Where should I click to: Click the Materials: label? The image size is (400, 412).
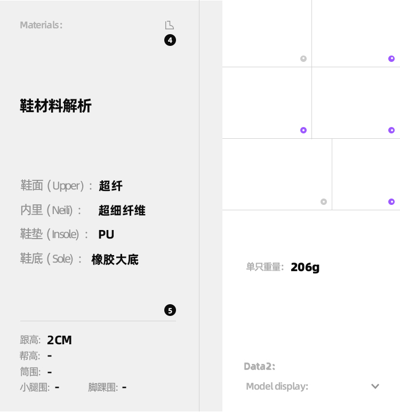[41, 25]
